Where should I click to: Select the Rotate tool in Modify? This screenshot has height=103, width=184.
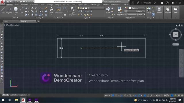click(x=37, y=8)
